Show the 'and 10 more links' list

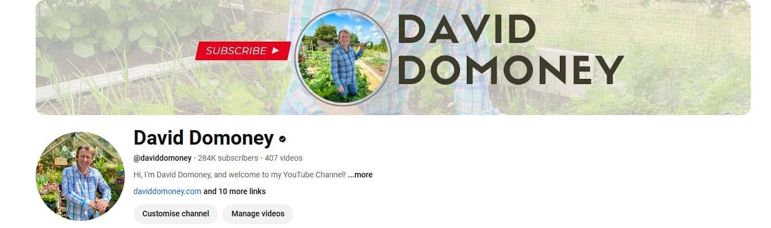tap(235, 191)
